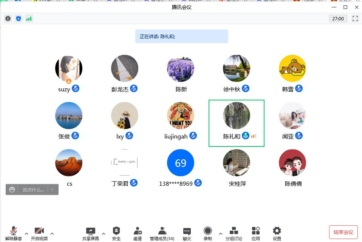The image size is (362, 242).
Task: Open the 应用 apps panel
Action: coord(256,232)
